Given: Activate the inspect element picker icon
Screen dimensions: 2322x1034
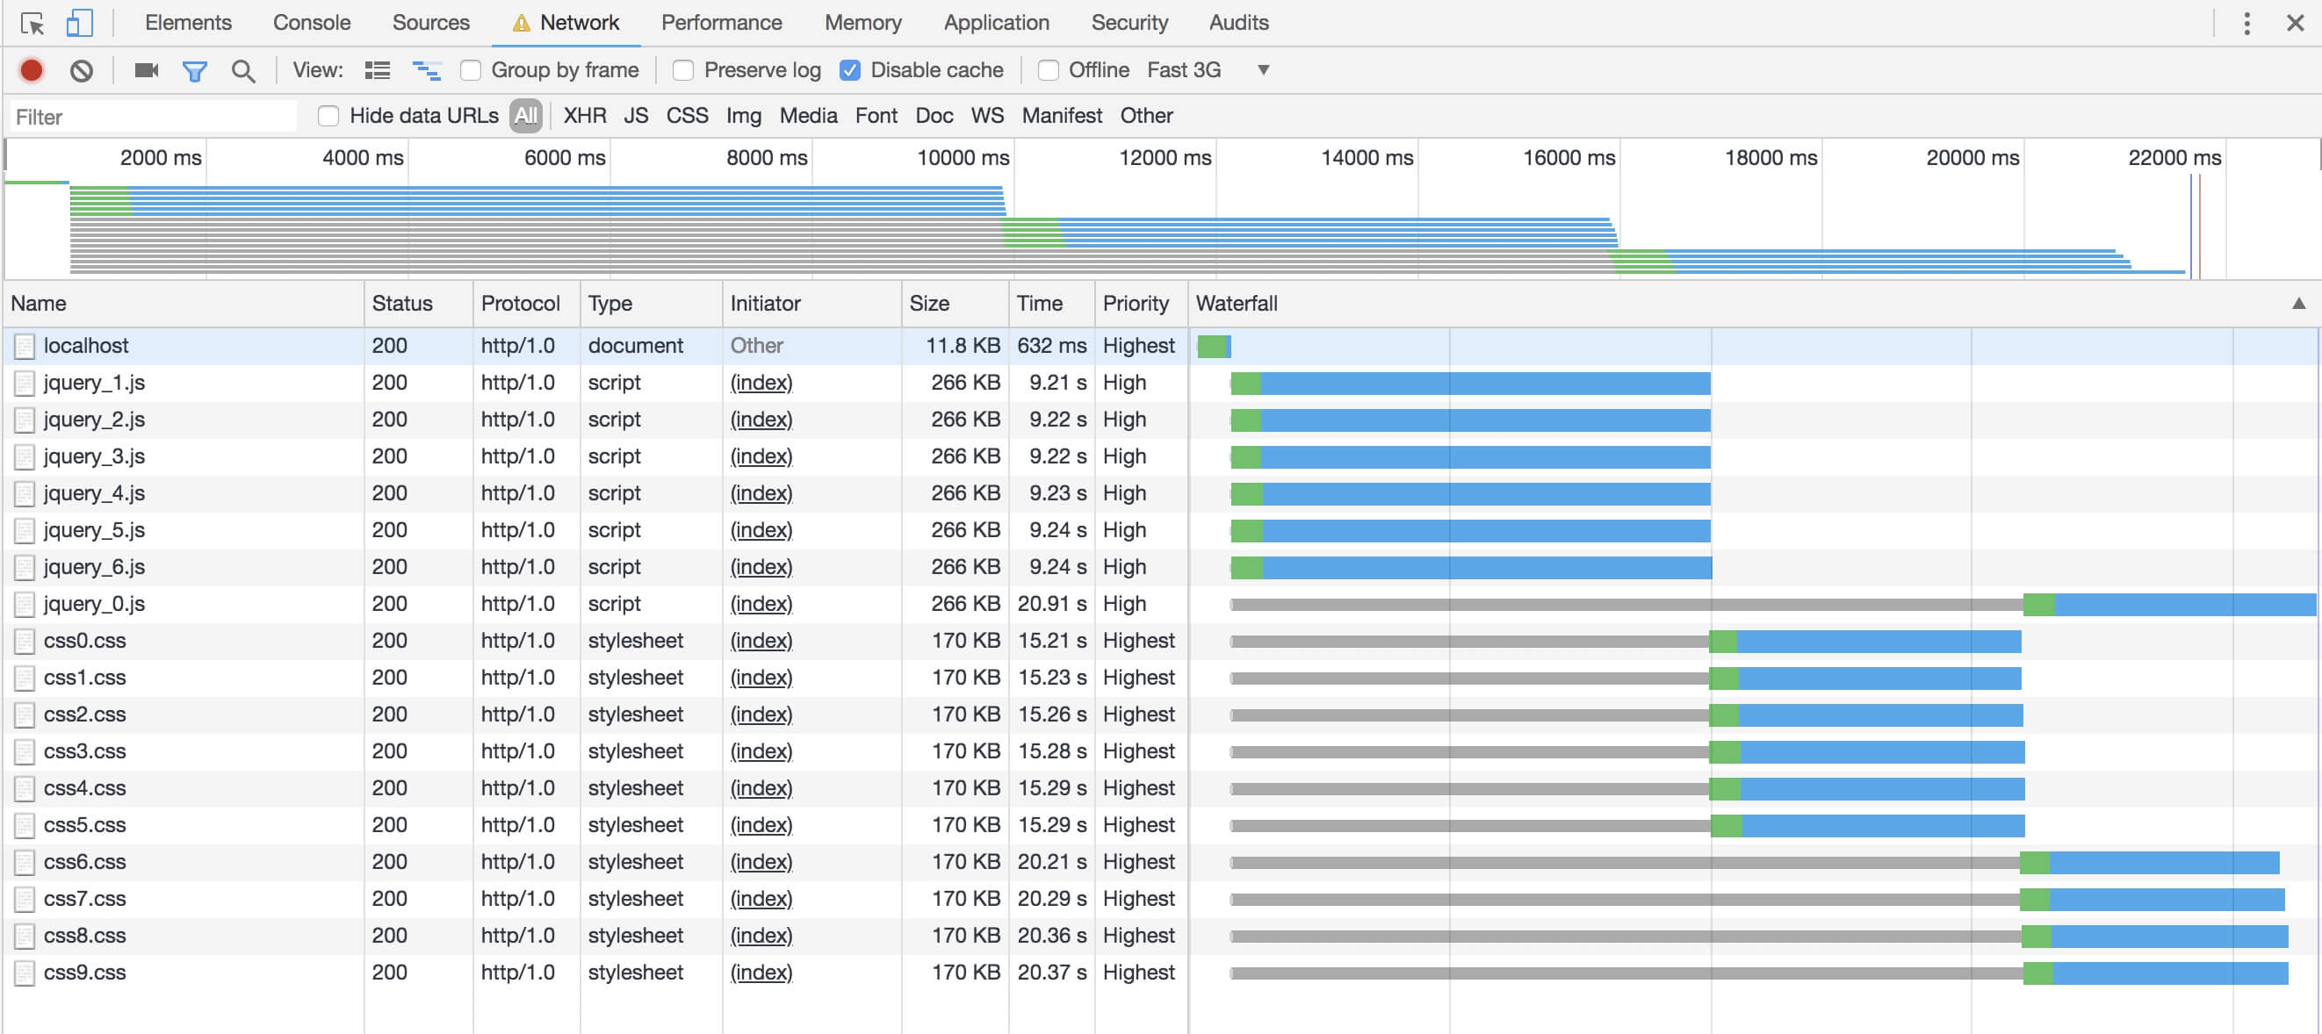Looking at the screenshot, I should click(x=32, y=24).
